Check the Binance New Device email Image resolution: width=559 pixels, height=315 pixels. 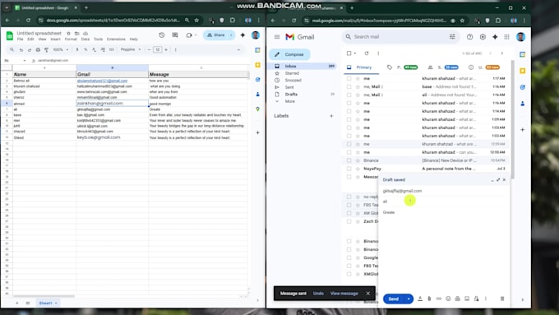point(349,160)
